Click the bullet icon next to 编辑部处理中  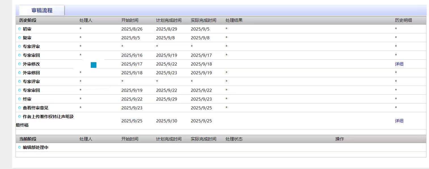click(20, 147)
